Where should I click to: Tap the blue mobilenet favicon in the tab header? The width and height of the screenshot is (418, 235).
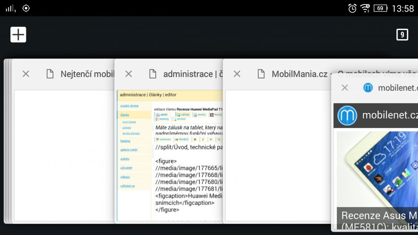coord(368,88)
